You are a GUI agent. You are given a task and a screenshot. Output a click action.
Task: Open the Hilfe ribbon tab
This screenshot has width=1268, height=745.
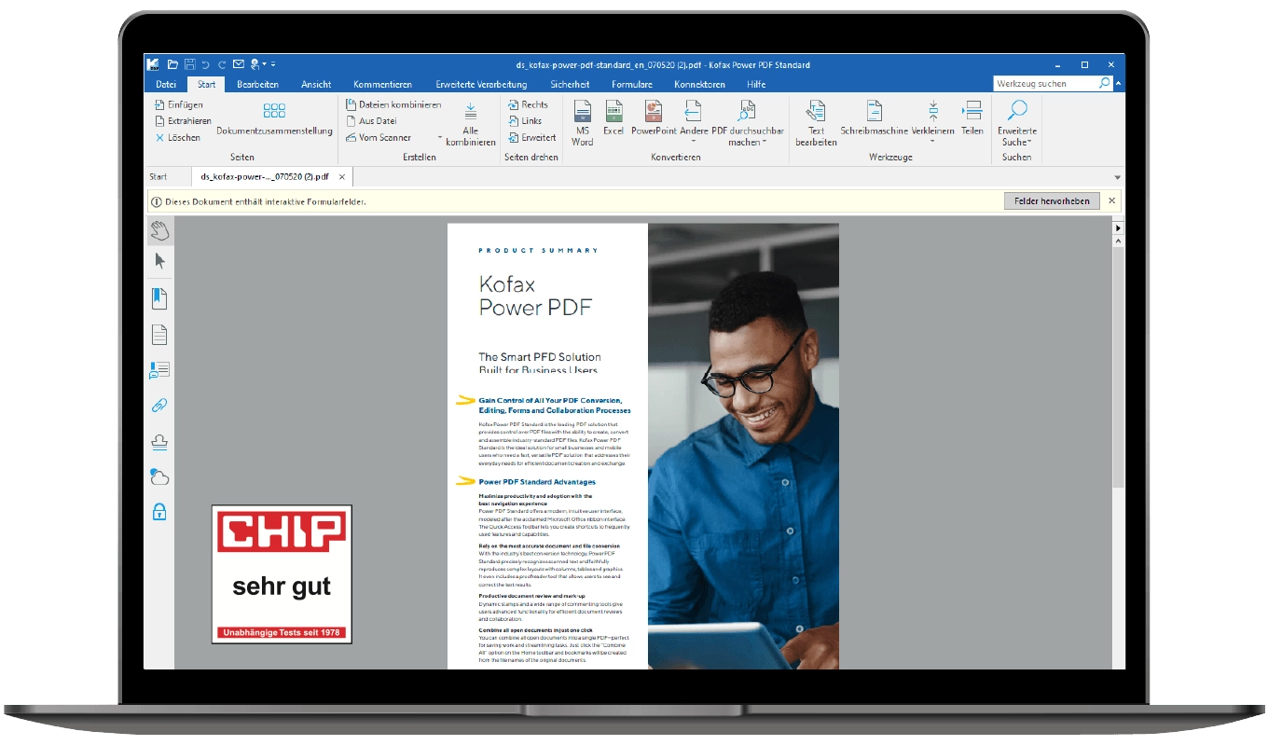tap(756, 84)
